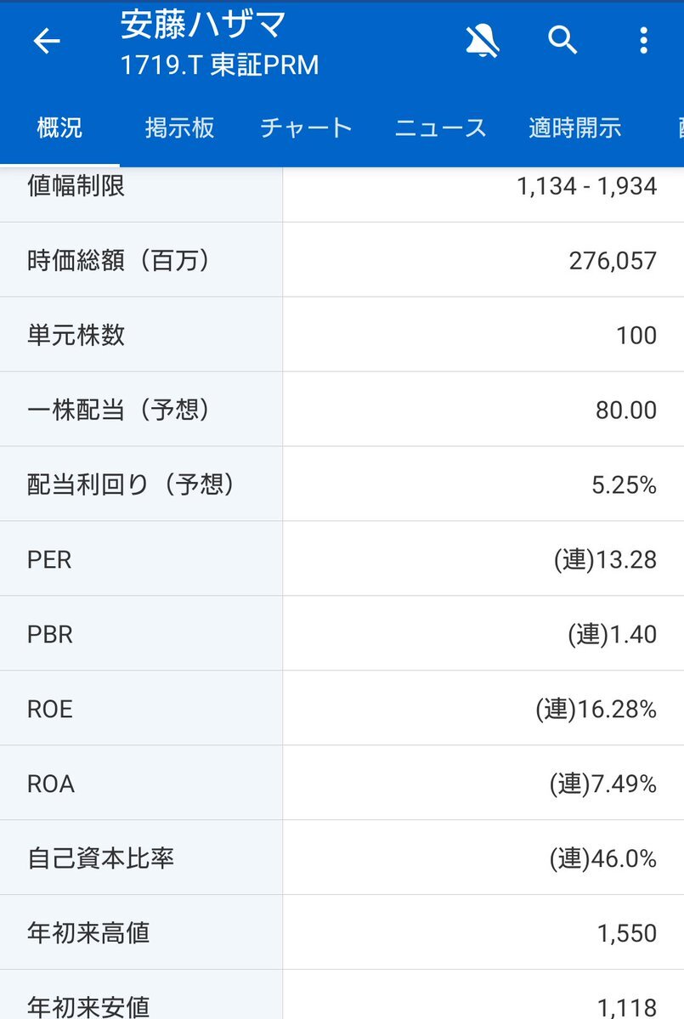Switch to the 掲示板 tab
The height and width of the screenshot is (1019, 684).
point(180,127)
